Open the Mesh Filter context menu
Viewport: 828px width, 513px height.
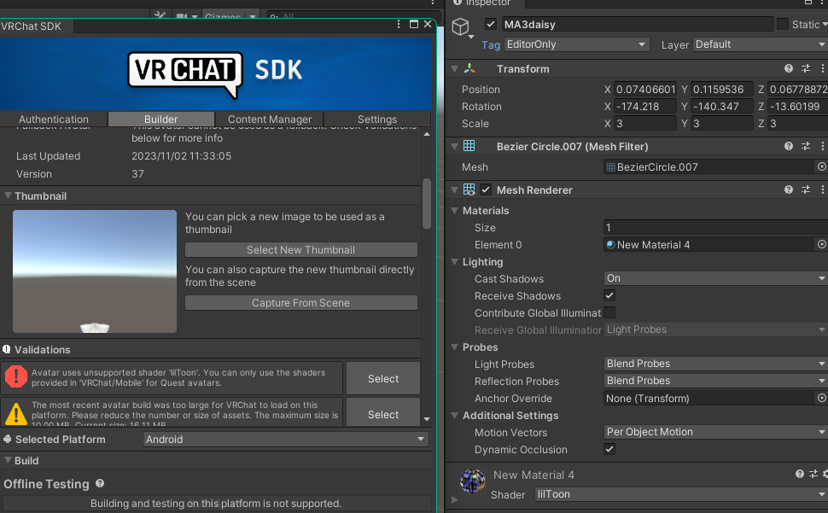click(x=823, y=146)
